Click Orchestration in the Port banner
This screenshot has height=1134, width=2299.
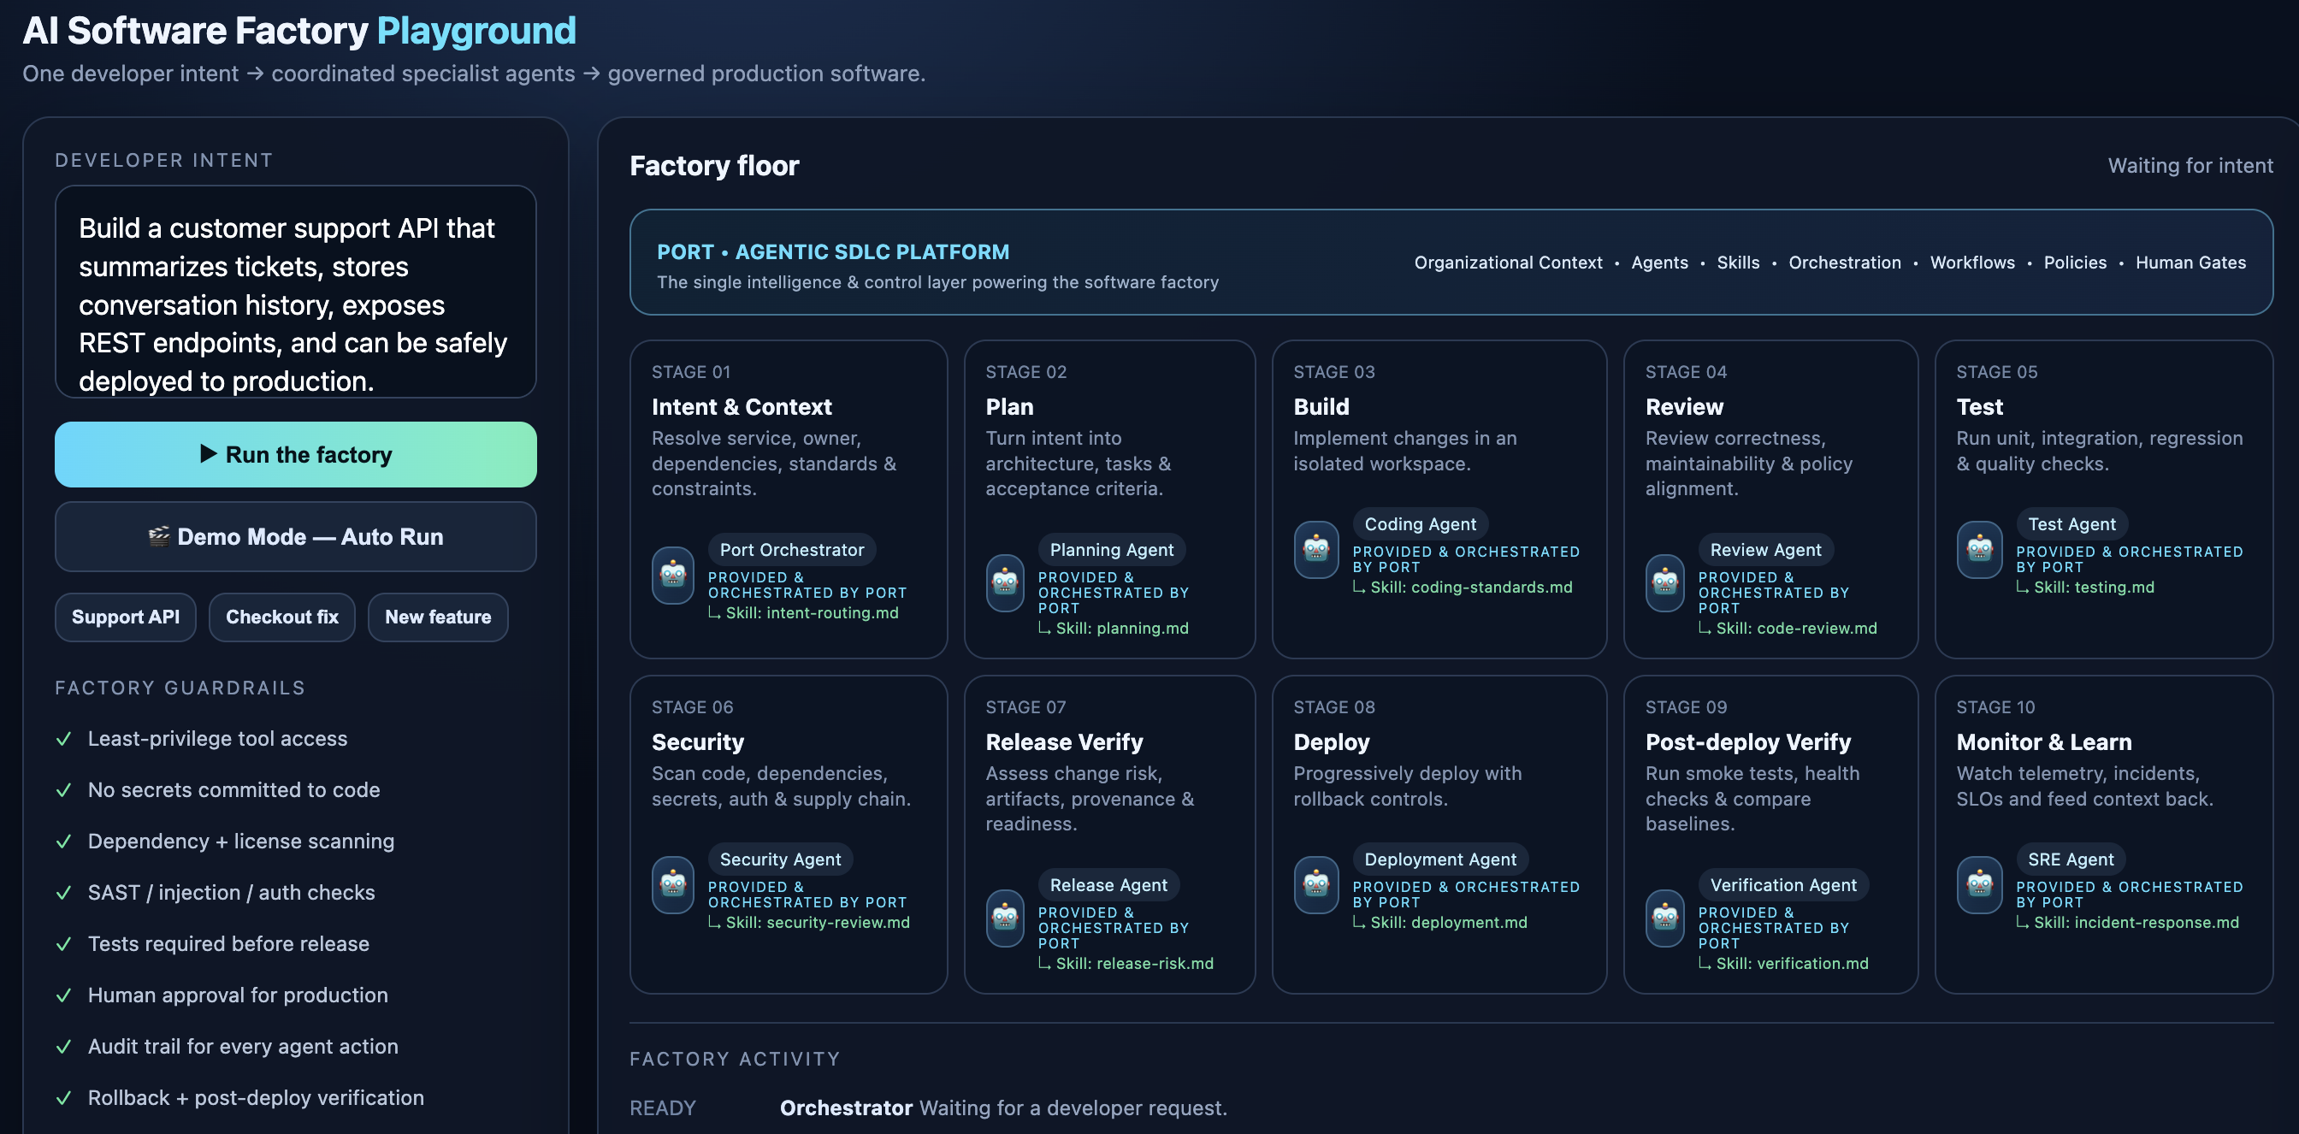pyautogui.click(x=1845, y=263)
